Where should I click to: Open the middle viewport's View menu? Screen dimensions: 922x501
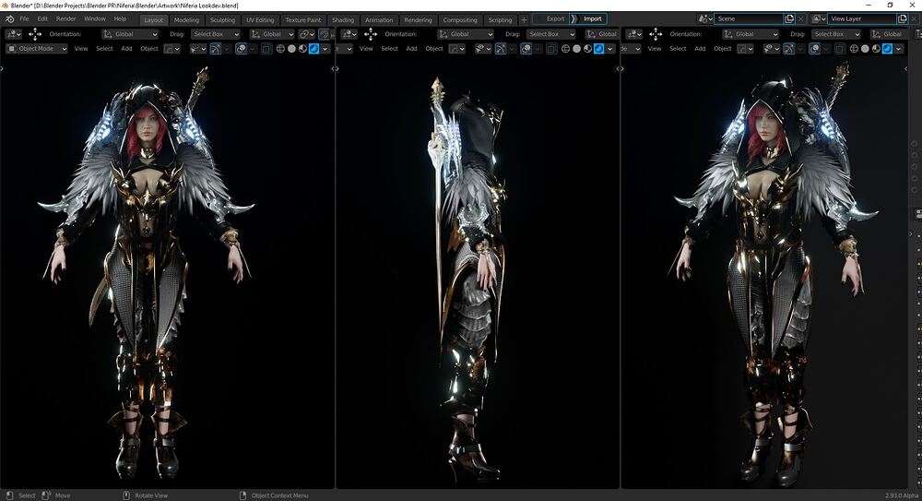click(366, 48)
